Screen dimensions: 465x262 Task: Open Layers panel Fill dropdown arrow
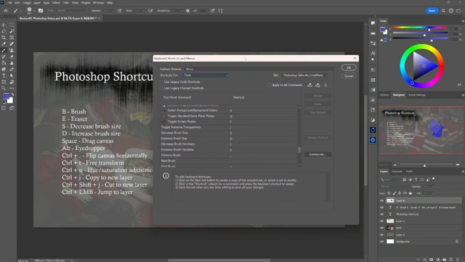pos(433,193)
